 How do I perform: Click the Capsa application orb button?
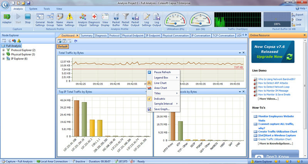[x=5, y=5]
